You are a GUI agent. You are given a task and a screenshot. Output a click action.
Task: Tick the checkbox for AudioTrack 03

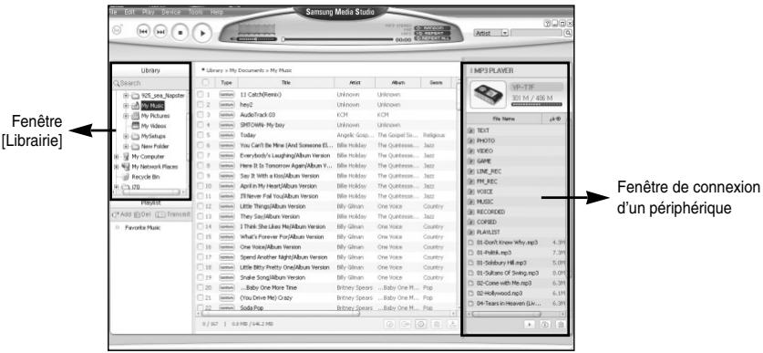[200, 114]
